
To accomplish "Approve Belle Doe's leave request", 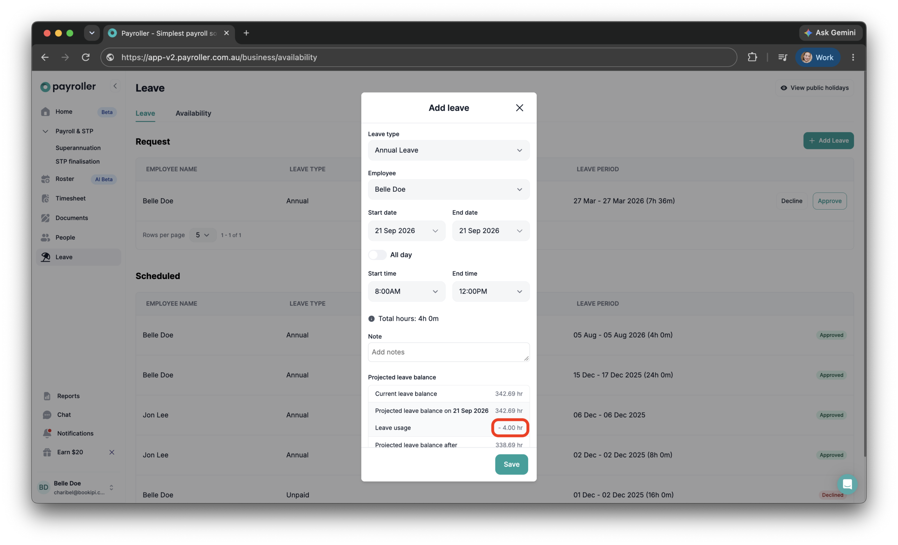I will [829, 201].
